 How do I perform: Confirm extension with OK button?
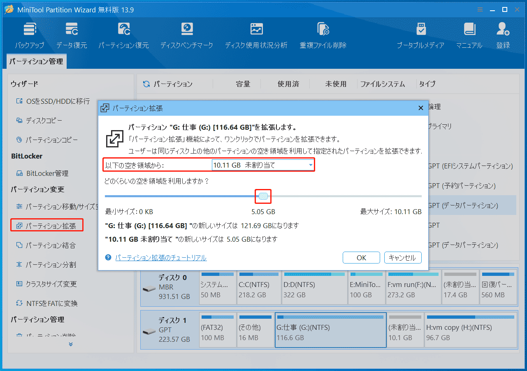pos(361,258)
